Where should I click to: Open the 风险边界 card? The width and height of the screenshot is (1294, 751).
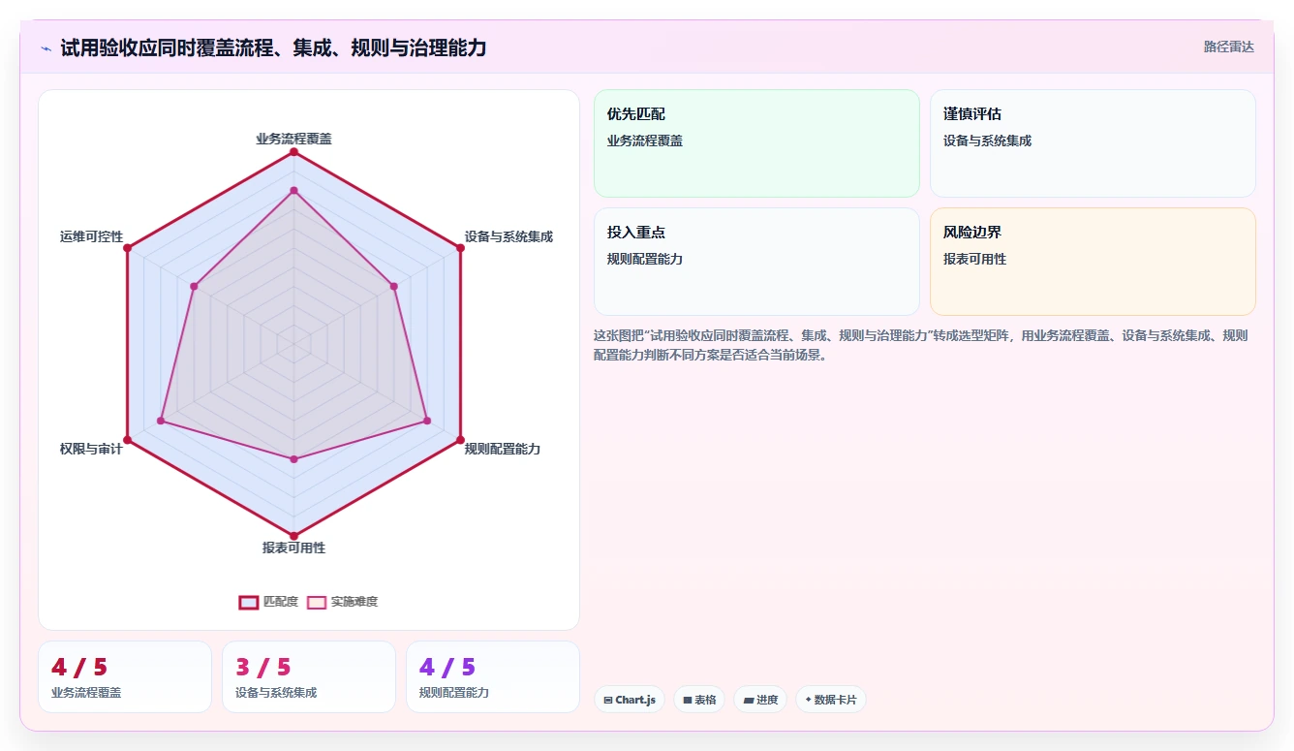point(1093,262)
